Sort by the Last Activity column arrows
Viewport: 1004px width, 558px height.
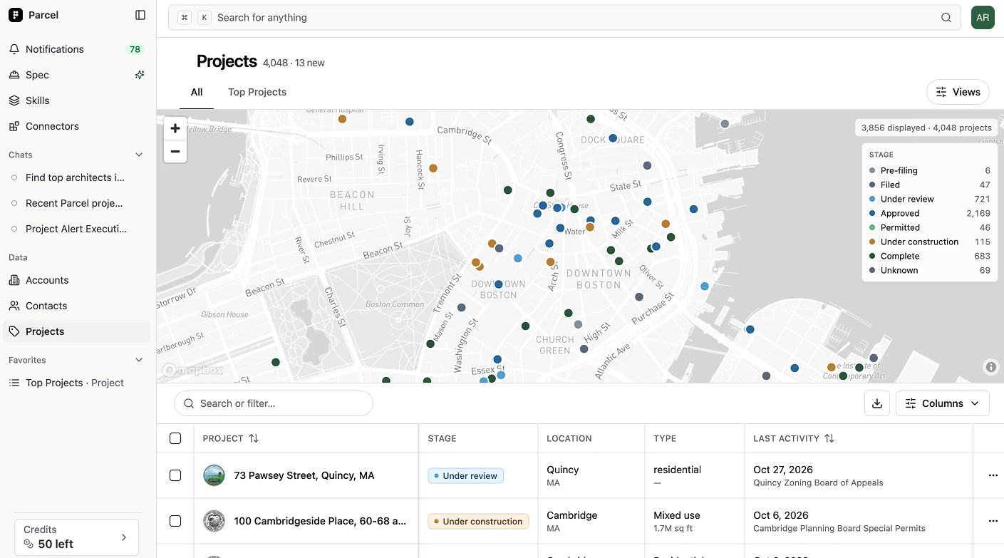829,438
